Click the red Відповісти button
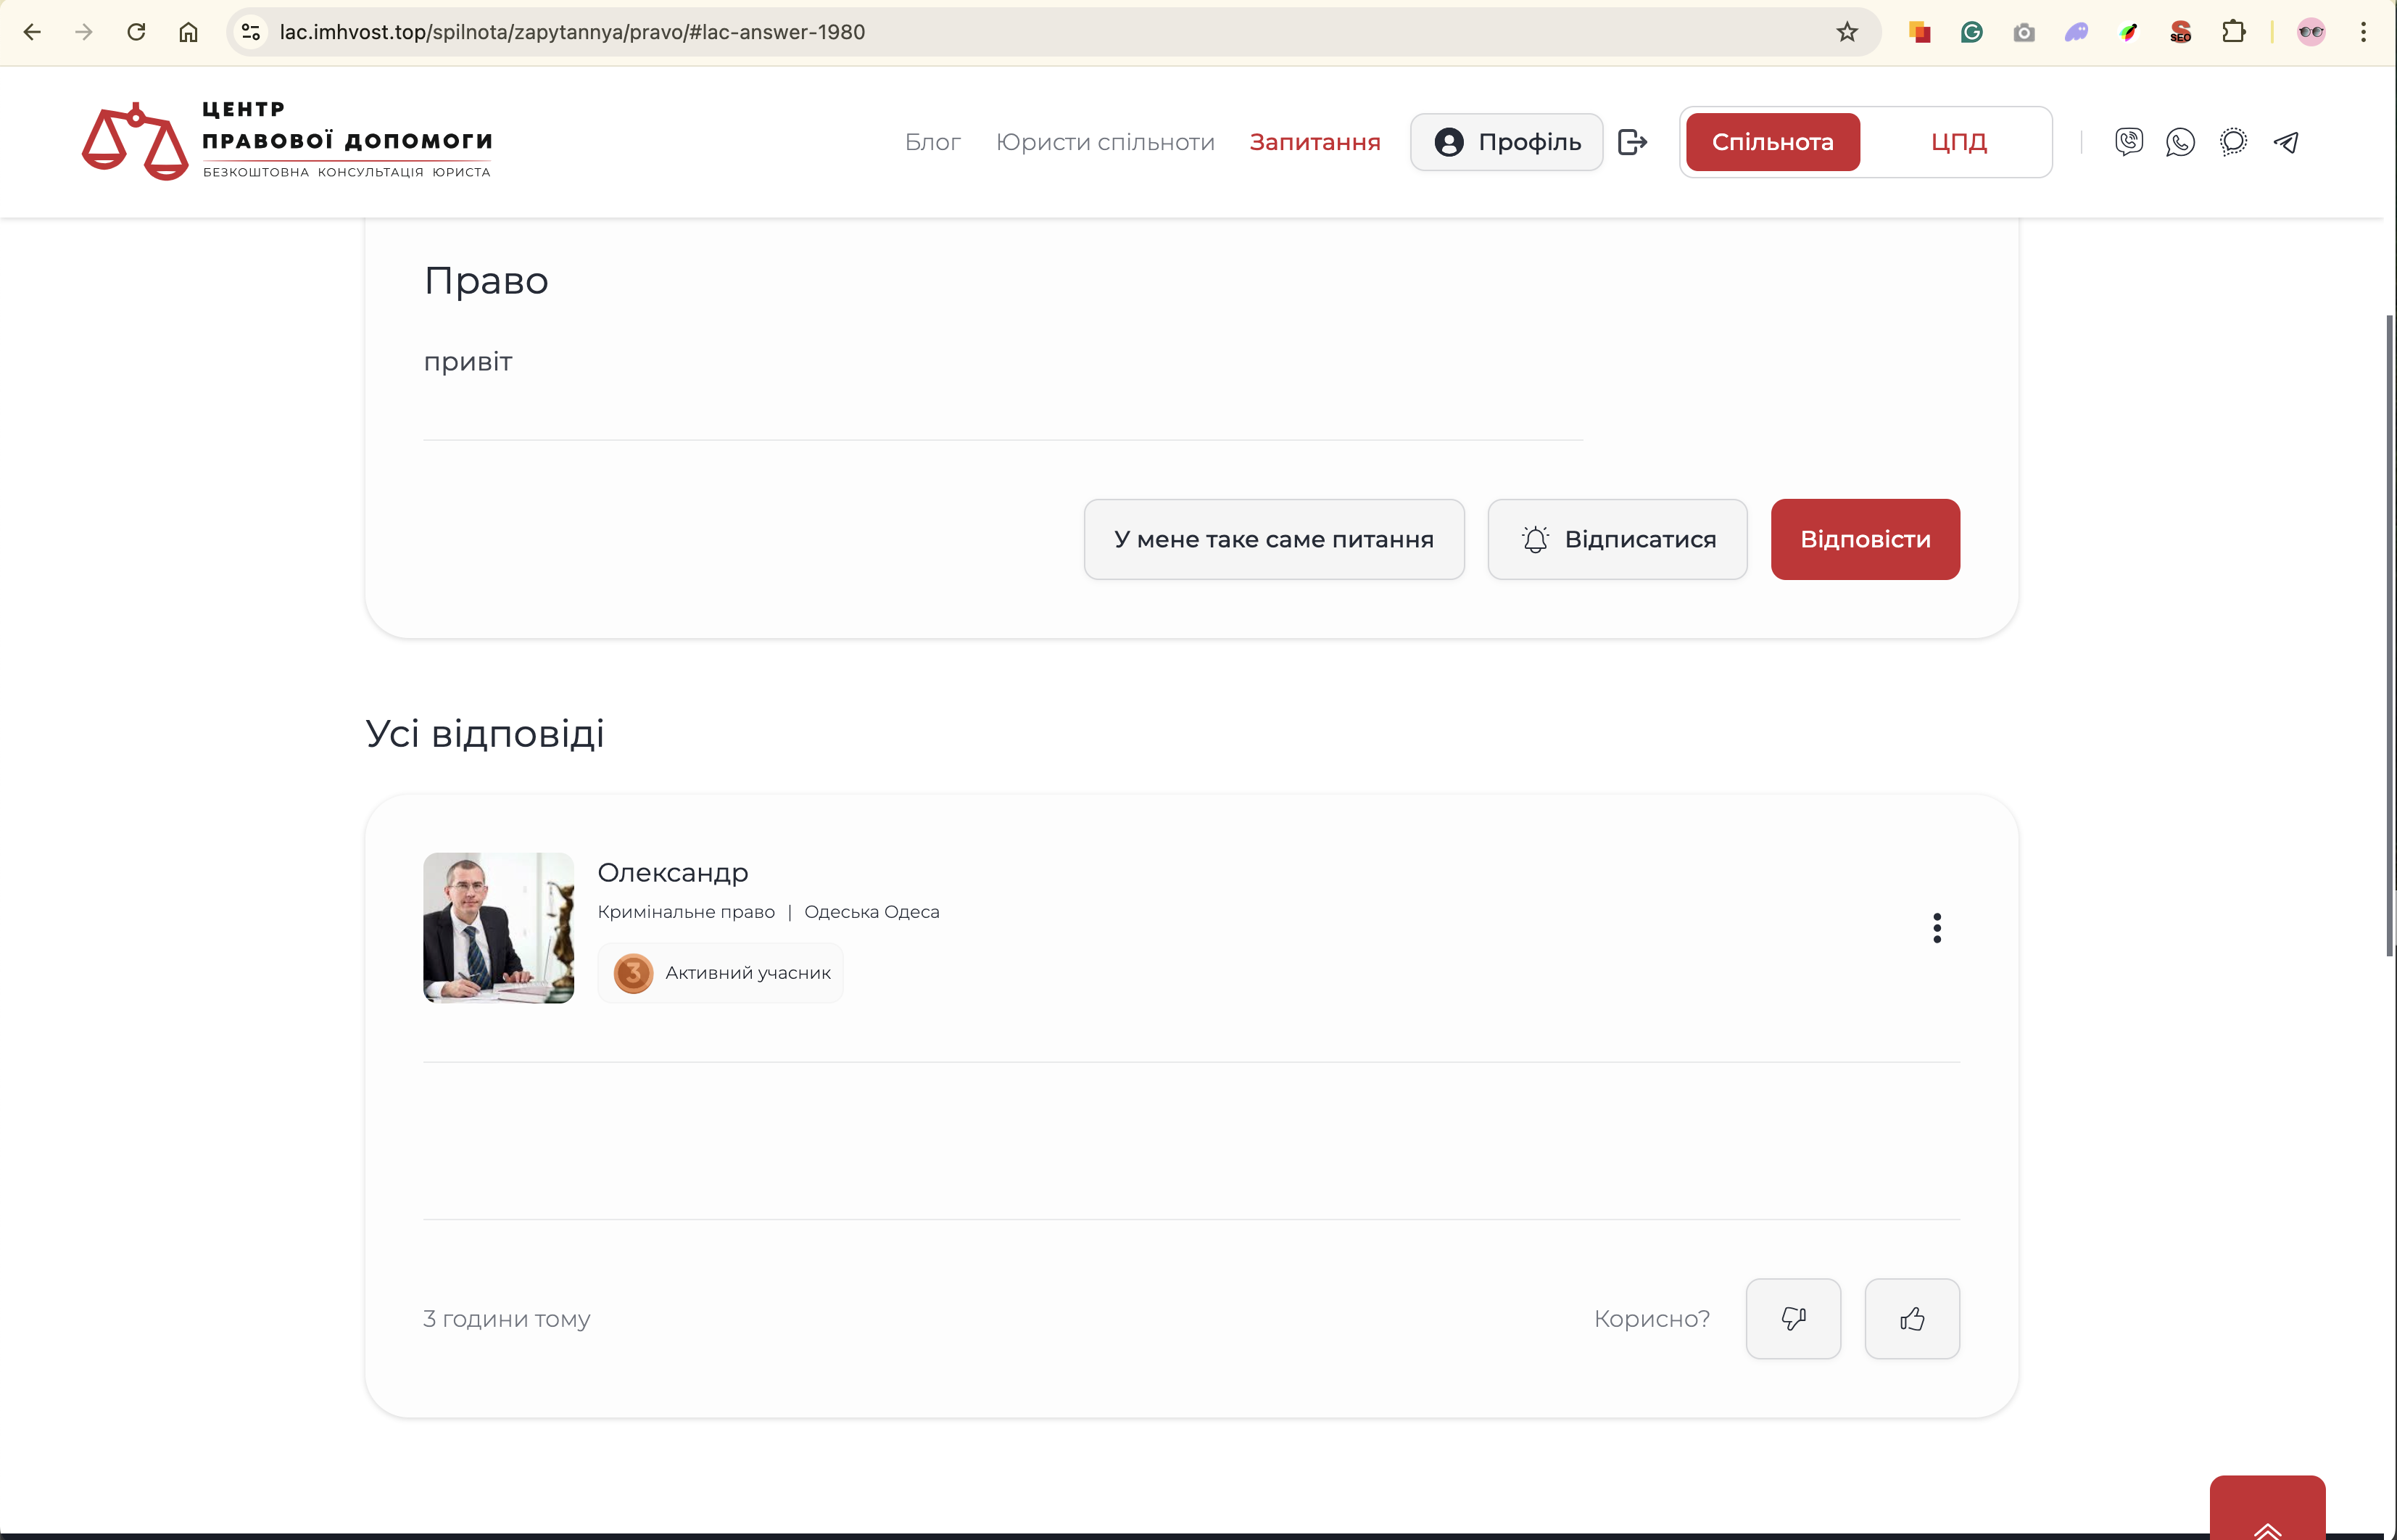 1865,539
